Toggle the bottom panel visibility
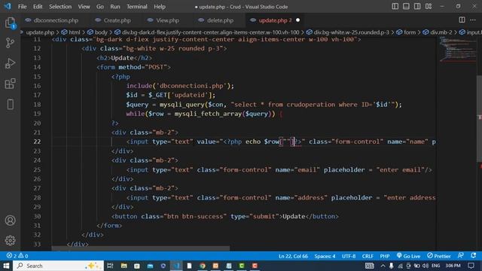 (x=406, y=7)
